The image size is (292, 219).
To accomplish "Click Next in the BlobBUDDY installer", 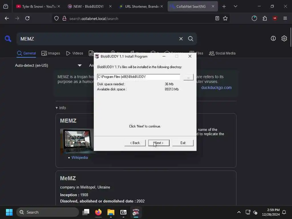I will point(159,143).
